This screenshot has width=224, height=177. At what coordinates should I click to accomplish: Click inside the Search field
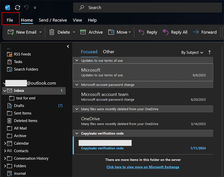coord(140,8)
